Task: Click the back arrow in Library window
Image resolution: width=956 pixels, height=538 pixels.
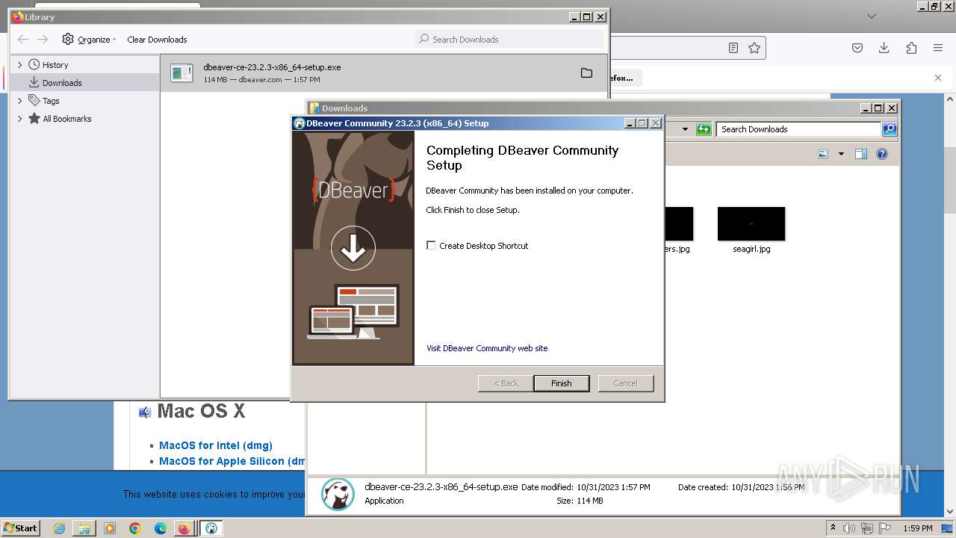Action: [23, 40]
